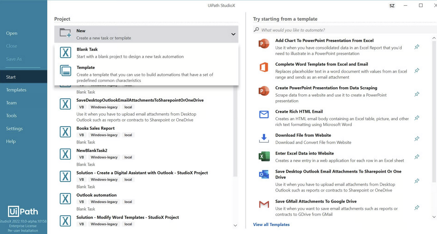Image resolution: width=437 pixels, height=234 pixels.
Task: Select Save GMail Attachments To Google Drive title
Action: tap(316, 201)
